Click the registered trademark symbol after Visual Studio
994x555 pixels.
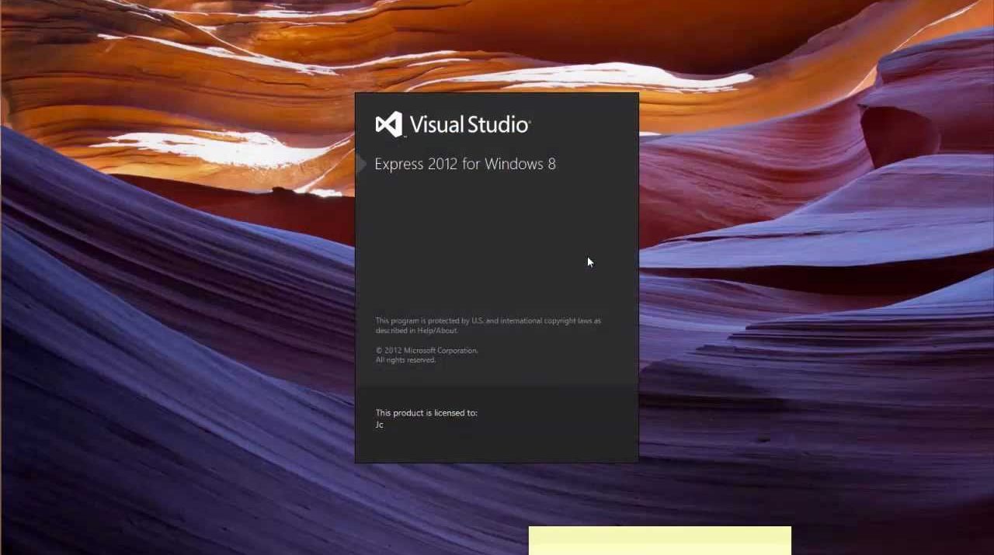click(x=529, y=120)
